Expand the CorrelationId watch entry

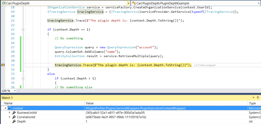click(9, 117)
